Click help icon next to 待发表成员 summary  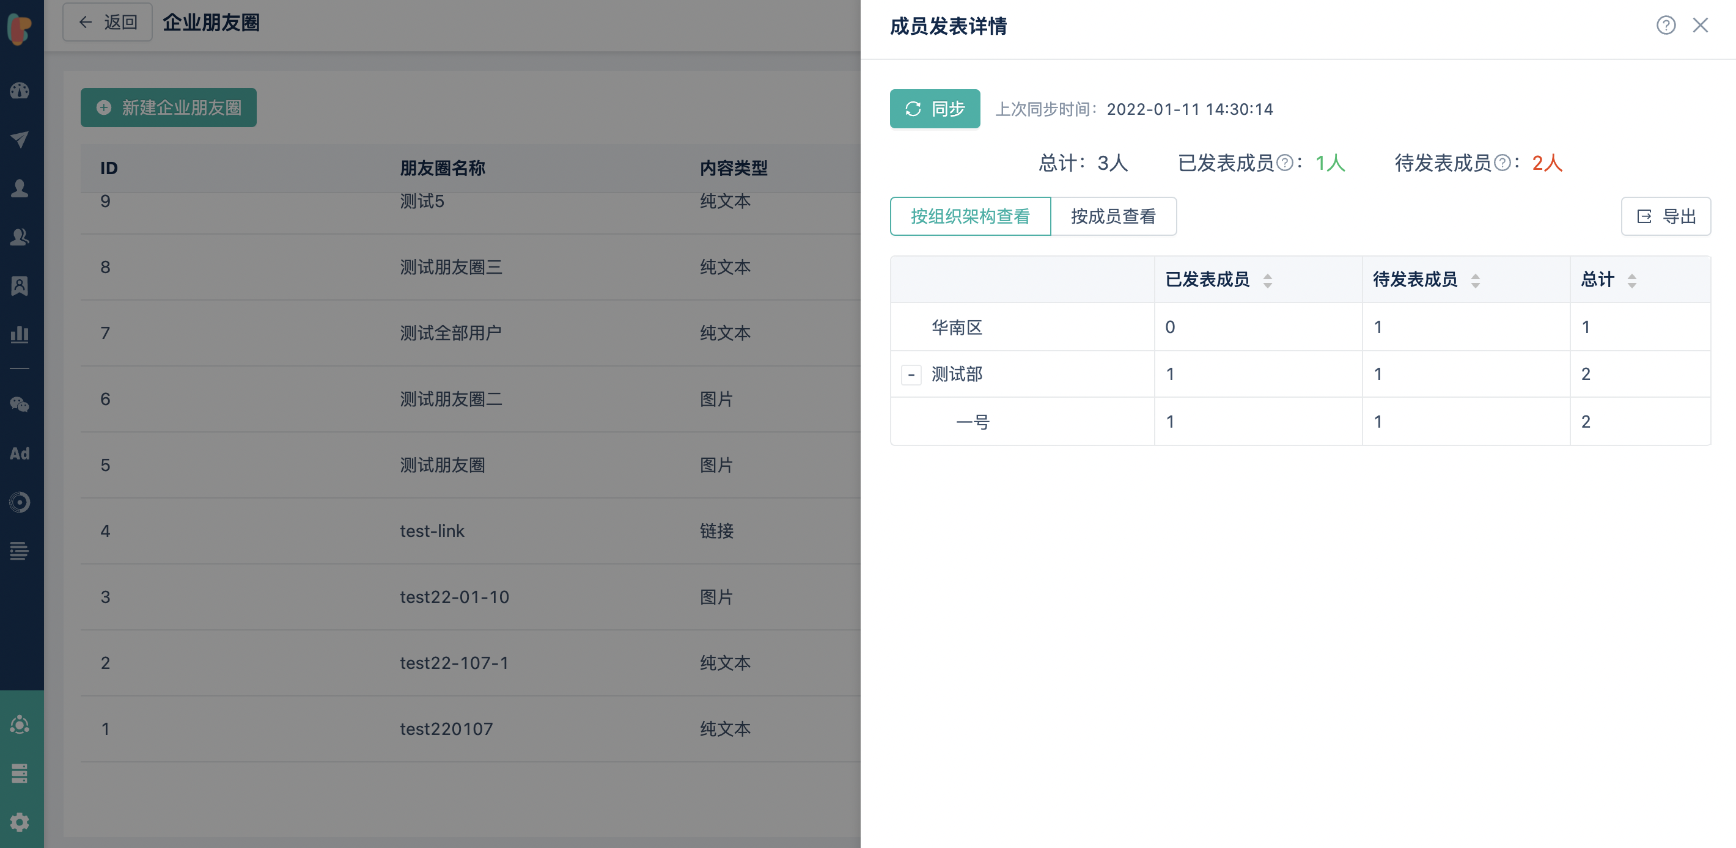coord(1502,163)
